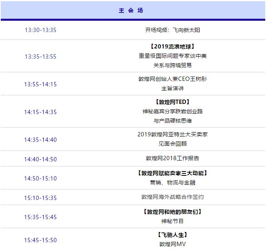Select the 14:40-14:50 time cell
This screenshot has width=266, height=250.
pos(40,159)
